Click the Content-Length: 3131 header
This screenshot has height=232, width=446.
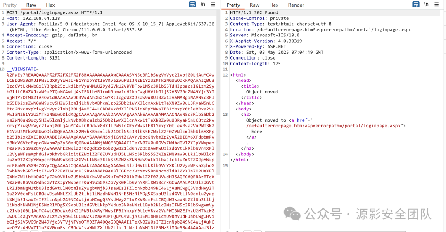coord(33,58)
